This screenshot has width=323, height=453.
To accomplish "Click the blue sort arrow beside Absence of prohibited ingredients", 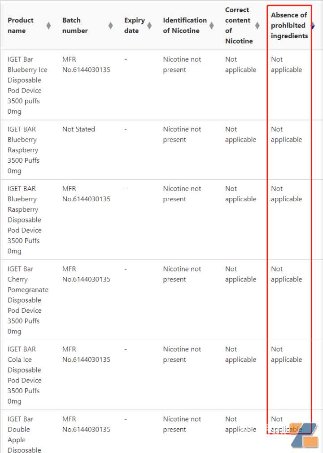I will click(x=313, y=26).
